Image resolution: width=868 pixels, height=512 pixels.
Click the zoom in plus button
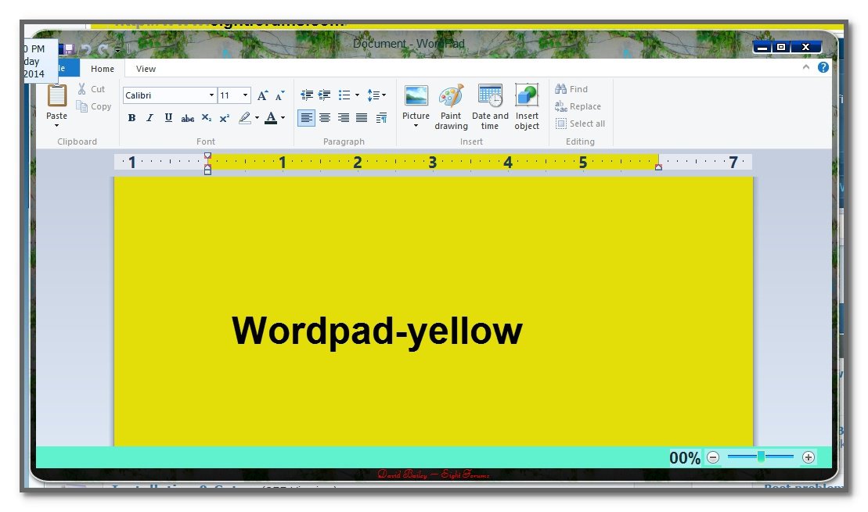click(809, 457)
